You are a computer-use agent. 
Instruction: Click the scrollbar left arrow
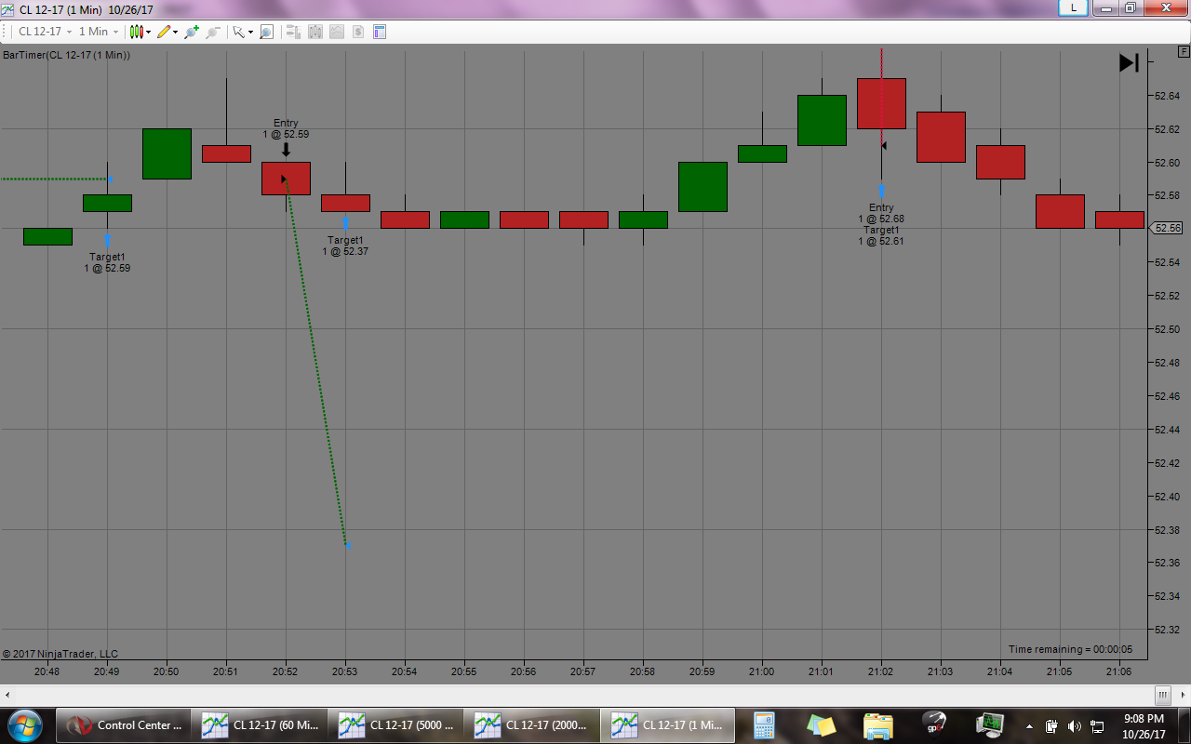point(7,695)
